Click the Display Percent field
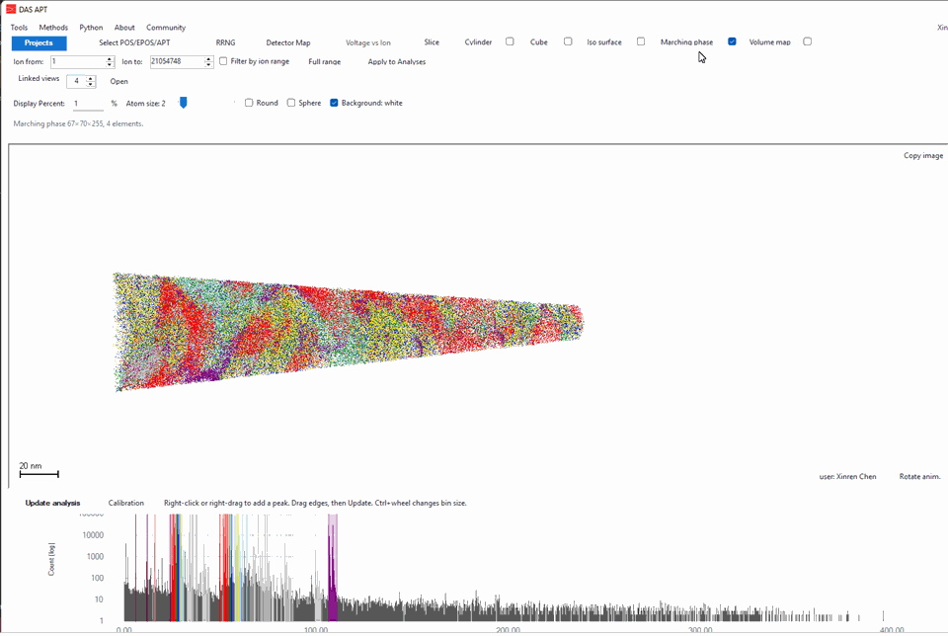948x636 pixels. pyautogui.click(x=88, y=104)
